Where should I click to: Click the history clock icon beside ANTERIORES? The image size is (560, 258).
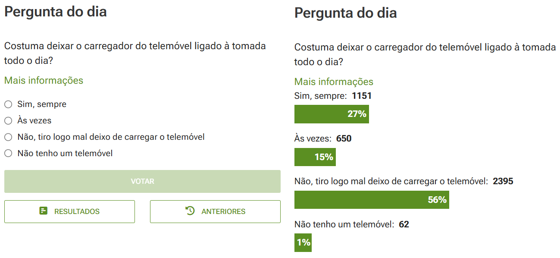click(x=190, y=211)
